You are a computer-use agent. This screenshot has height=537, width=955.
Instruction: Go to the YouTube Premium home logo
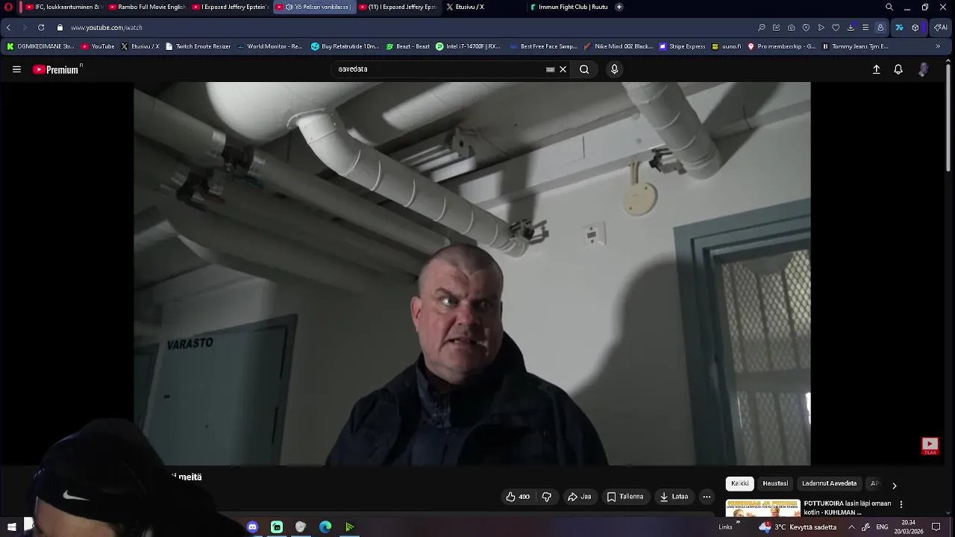click(57, 69)
